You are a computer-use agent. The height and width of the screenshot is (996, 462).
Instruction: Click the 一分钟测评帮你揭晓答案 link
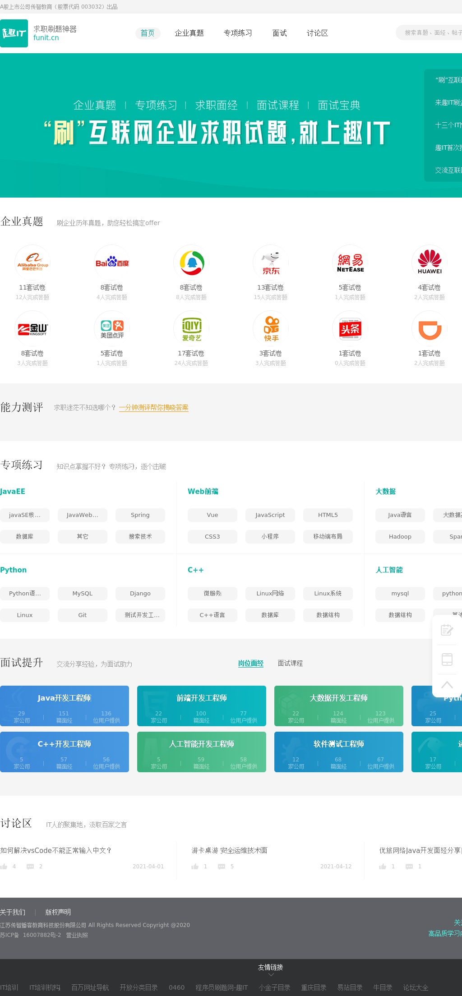[154, 407]
